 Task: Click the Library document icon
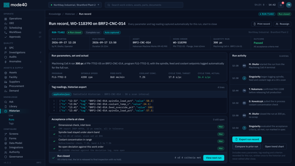coord(6,107)
